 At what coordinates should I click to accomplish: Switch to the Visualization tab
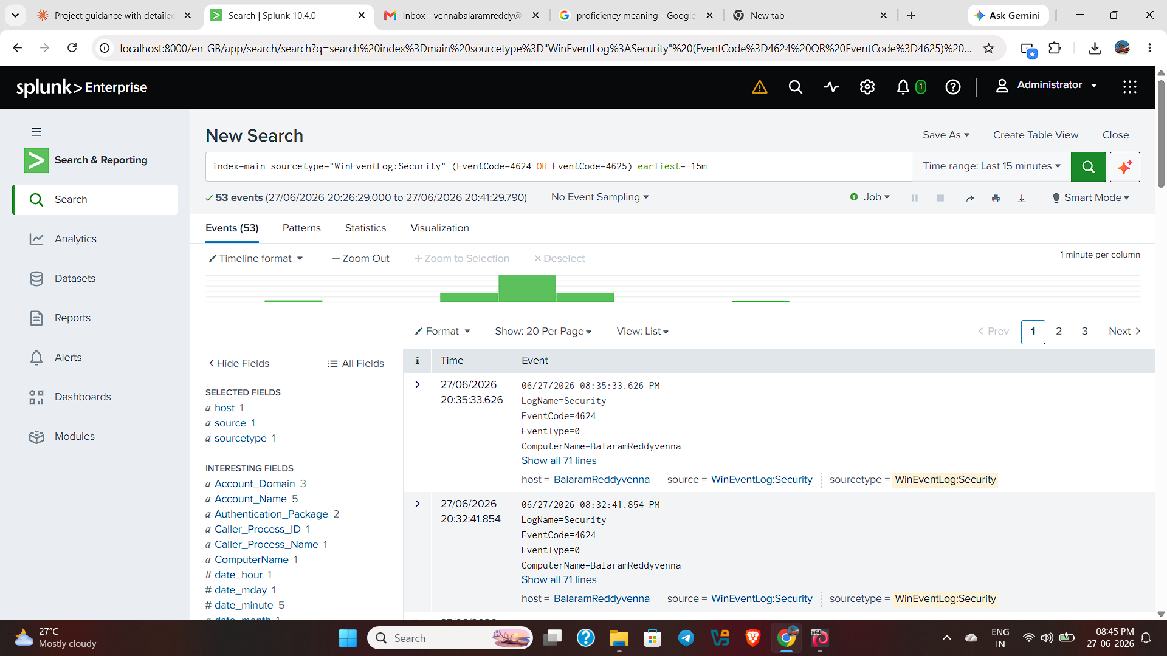pos(439,228)
